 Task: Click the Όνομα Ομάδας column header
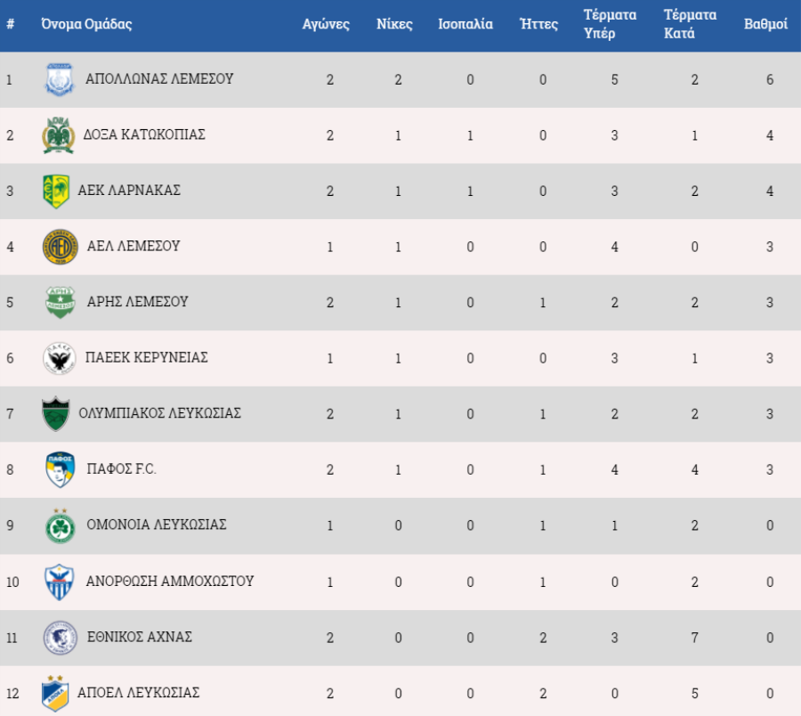(x=87, y=24)
